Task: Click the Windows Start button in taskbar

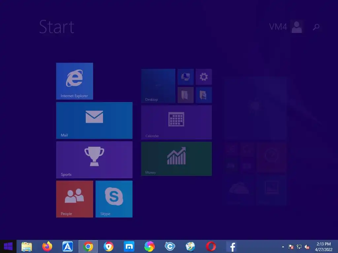Action: (x=8, y=246)
